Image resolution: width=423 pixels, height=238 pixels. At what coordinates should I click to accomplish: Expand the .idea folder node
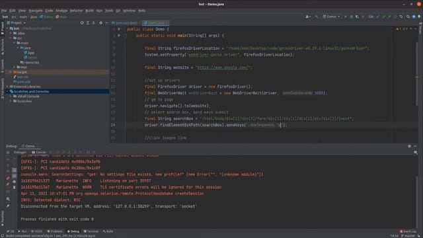pyautogui.click(x=11, y=33)
